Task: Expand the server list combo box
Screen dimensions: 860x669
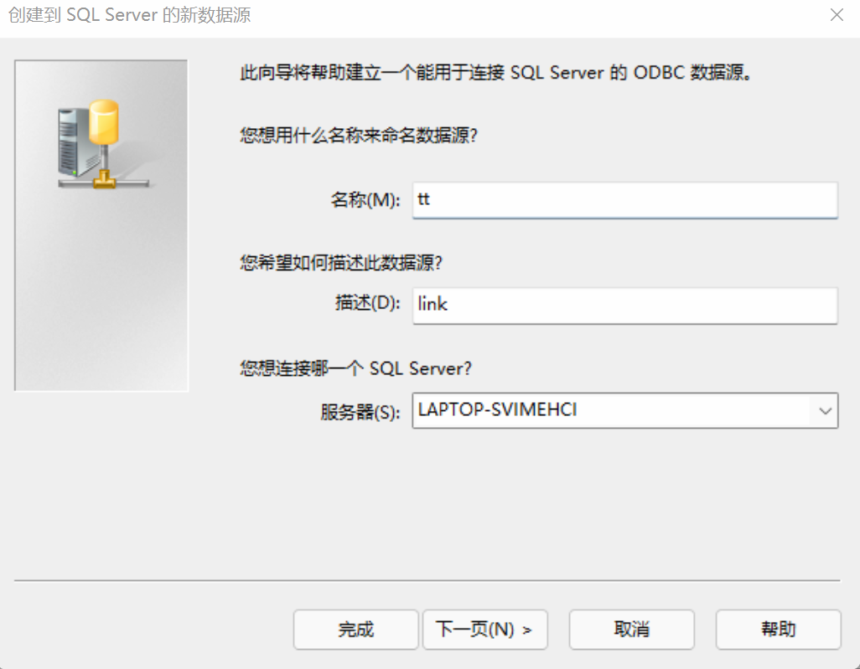Action: pos(826,411)
